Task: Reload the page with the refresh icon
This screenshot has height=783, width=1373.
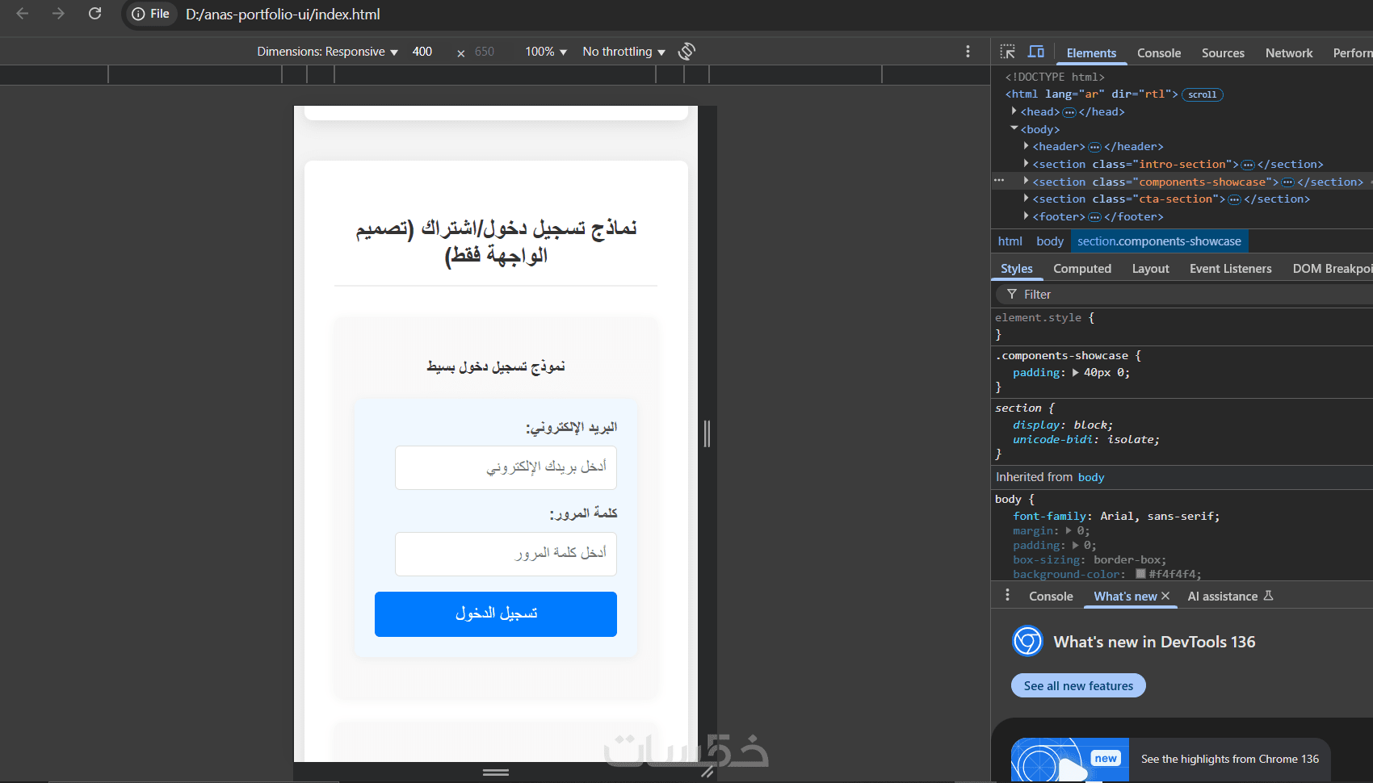Action: (x=94, y=14)
